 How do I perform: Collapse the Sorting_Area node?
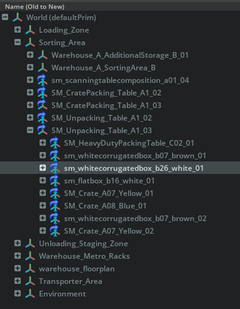[18, 42]
